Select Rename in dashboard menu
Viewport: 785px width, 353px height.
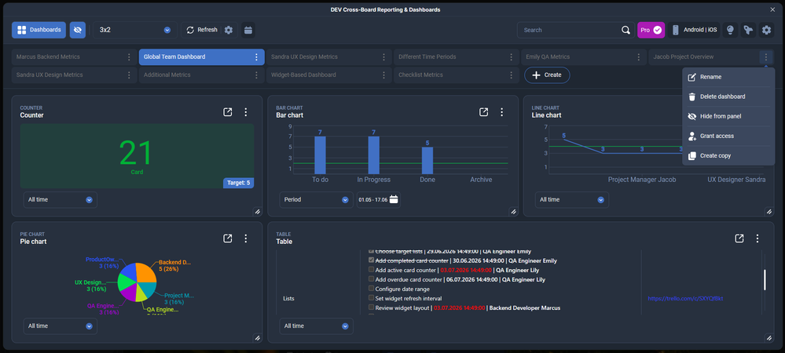(x=728, y=77)
